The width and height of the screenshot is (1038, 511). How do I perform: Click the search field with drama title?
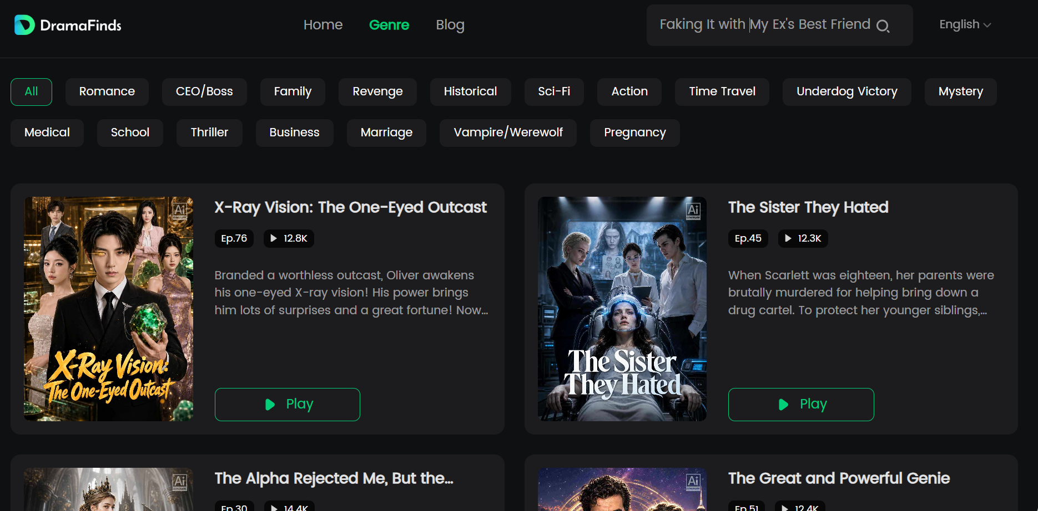779,25
